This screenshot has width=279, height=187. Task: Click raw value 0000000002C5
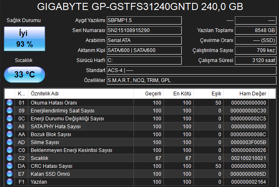point(248,119)
